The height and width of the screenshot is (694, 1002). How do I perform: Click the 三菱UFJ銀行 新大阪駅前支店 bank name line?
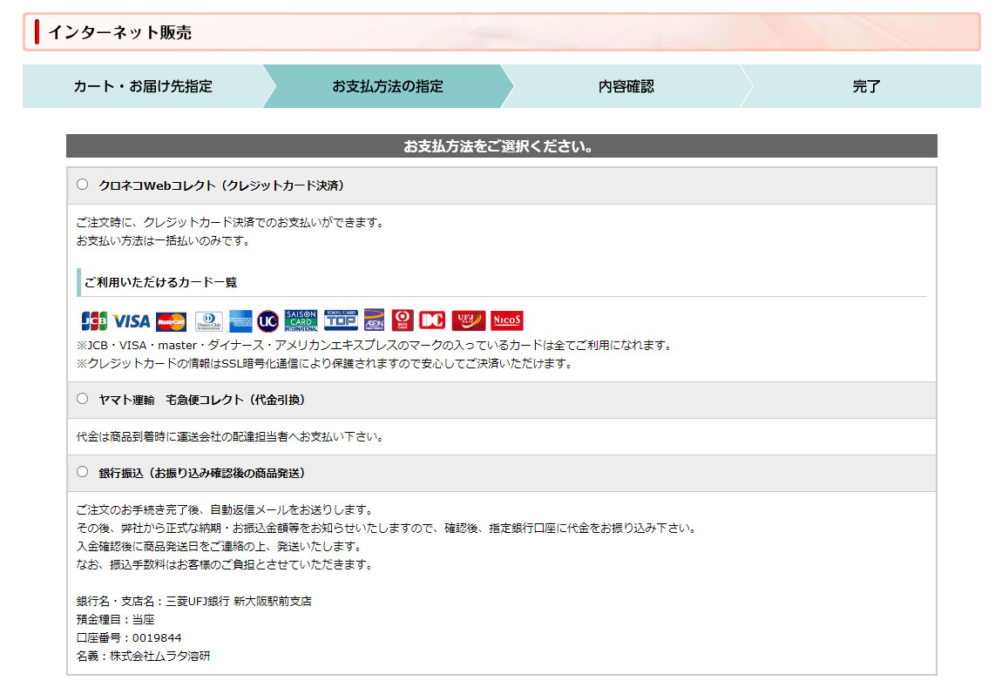[193, 602]
